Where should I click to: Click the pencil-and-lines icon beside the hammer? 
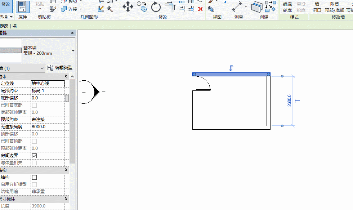101,9
